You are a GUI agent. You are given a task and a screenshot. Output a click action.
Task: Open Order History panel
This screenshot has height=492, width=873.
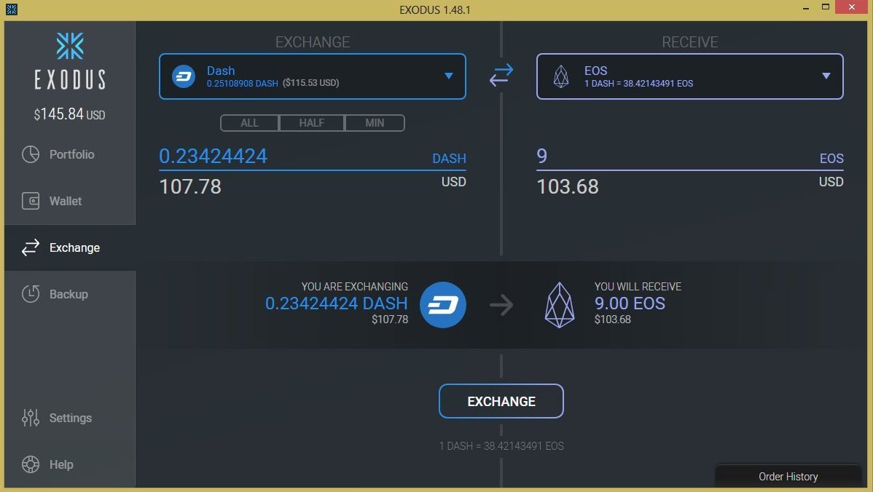click(x=788, y=477)
